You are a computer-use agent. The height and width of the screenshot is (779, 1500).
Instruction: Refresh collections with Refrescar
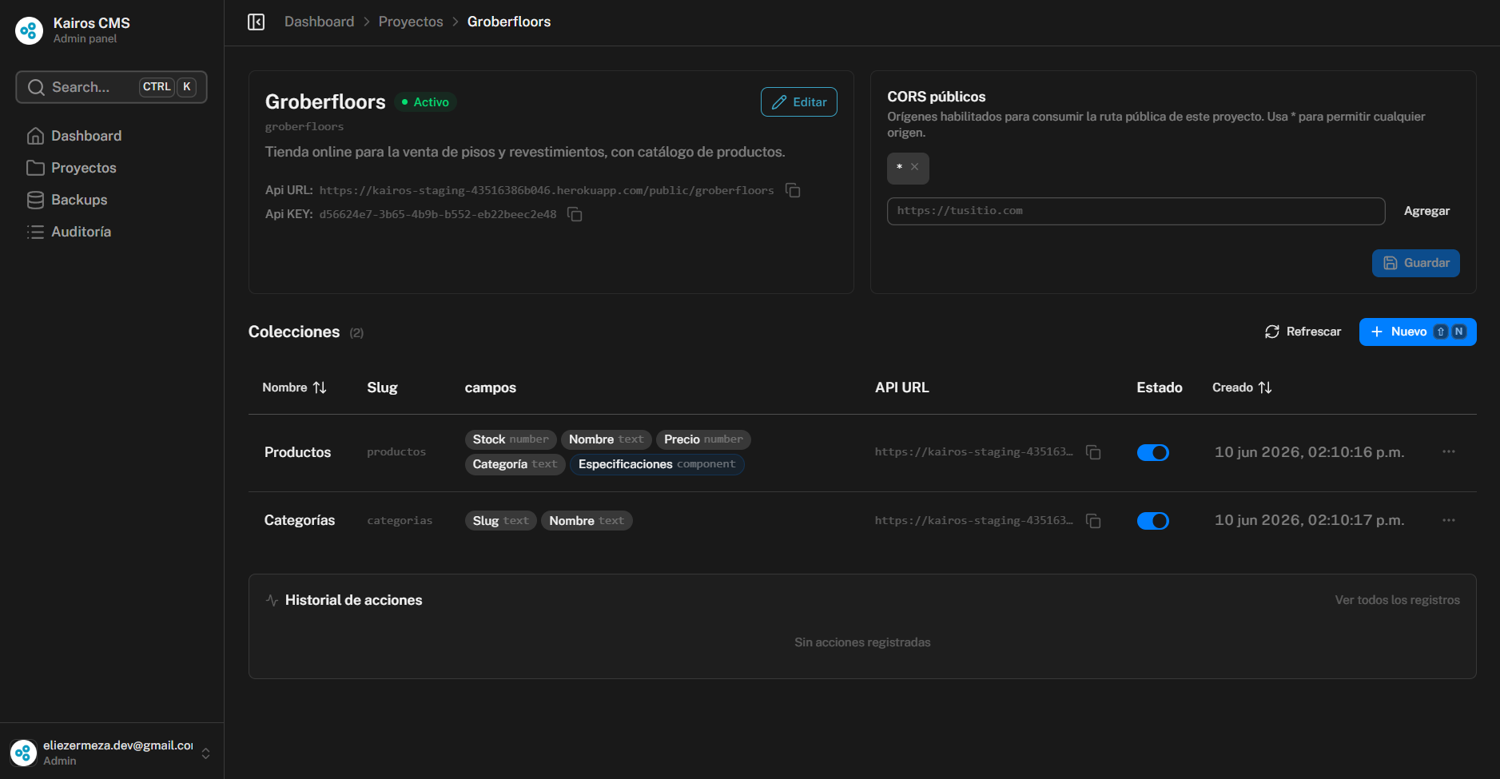coord(1303,332)
